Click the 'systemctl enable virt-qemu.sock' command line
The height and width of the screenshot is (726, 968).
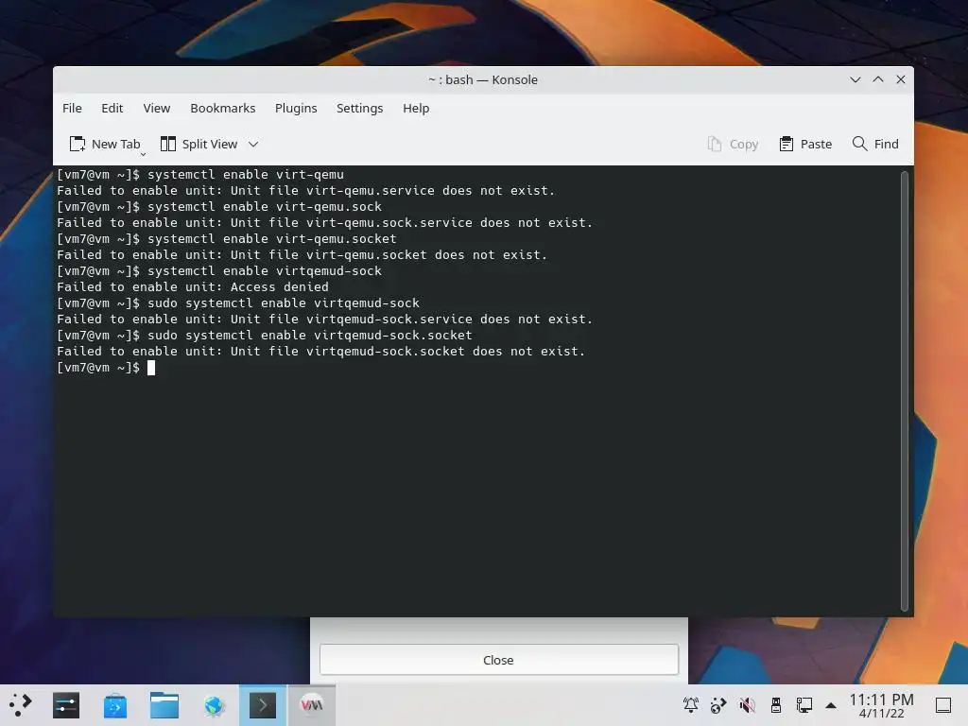pyautogui.click(x=265, y=207)
